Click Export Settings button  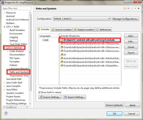(x=74, y=97)
